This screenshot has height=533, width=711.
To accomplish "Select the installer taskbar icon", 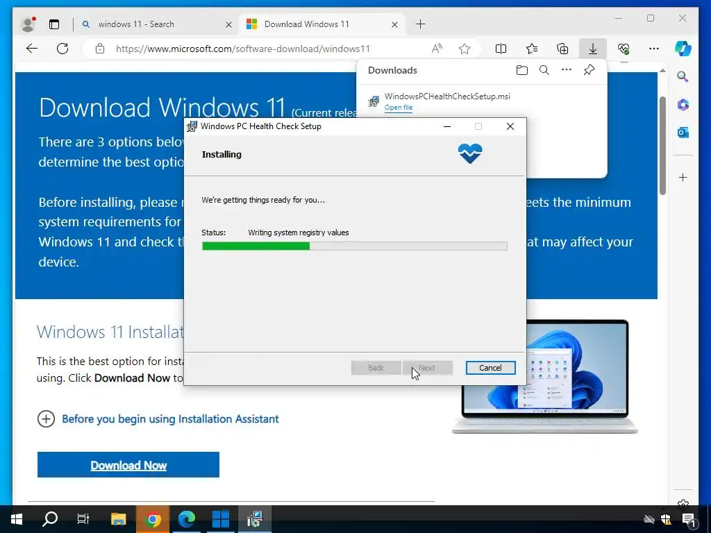I will coord(255,519).
